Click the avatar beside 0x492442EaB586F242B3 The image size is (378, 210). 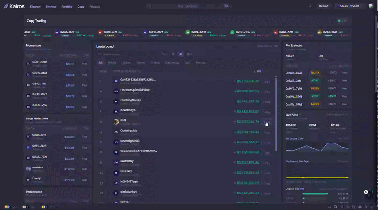tap(116, 81)
